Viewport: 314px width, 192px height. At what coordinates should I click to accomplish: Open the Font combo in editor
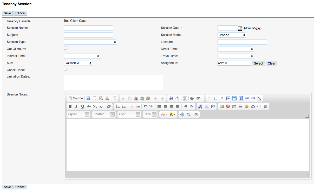[129, 114]
